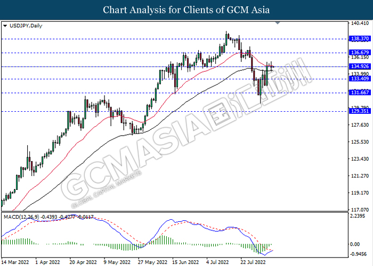Select the 134.926 price level label
This screenshot has height=266, width=373.
[x=360, y=66]
